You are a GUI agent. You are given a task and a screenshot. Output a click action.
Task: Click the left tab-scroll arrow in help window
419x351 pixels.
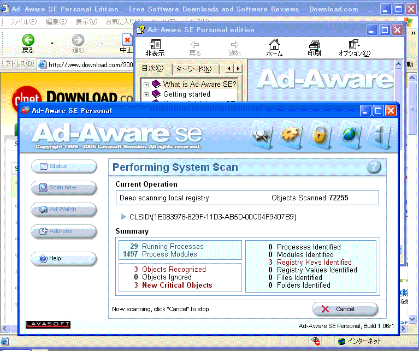229,69
